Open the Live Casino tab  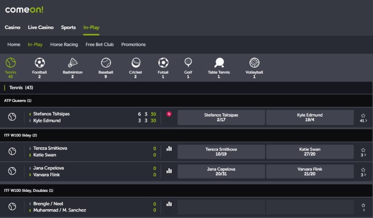pos(40,27)
